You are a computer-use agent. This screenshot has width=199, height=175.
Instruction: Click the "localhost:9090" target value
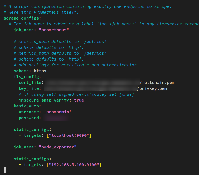coord(69,135)
